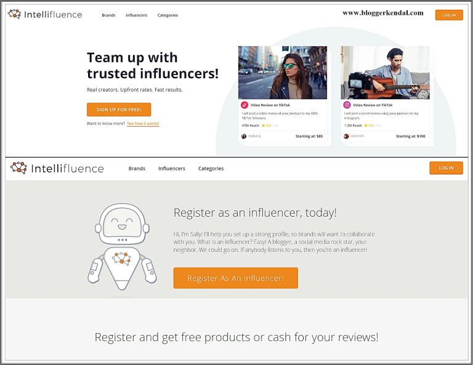The image size is (473, 365).
Task: Click the TikTok icon on the video review card
Action: point(245,105)
